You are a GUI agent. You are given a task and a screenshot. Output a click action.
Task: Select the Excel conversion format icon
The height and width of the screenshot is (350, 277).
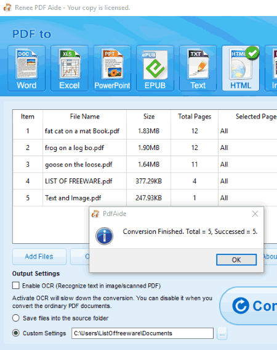tap(70, 69)
